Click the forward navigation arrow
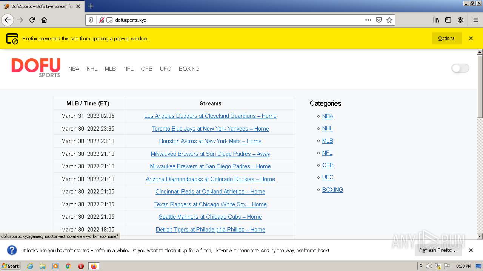The width and height of the screenshot is (483, 271). pos(20,20)
